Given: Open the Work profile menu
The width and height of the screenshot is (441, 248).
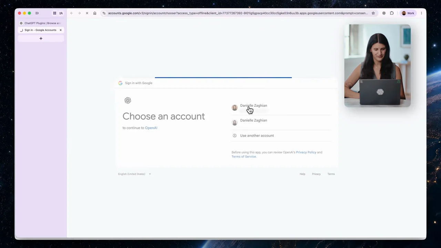Looking at the screenshot, I should (408, 13).
